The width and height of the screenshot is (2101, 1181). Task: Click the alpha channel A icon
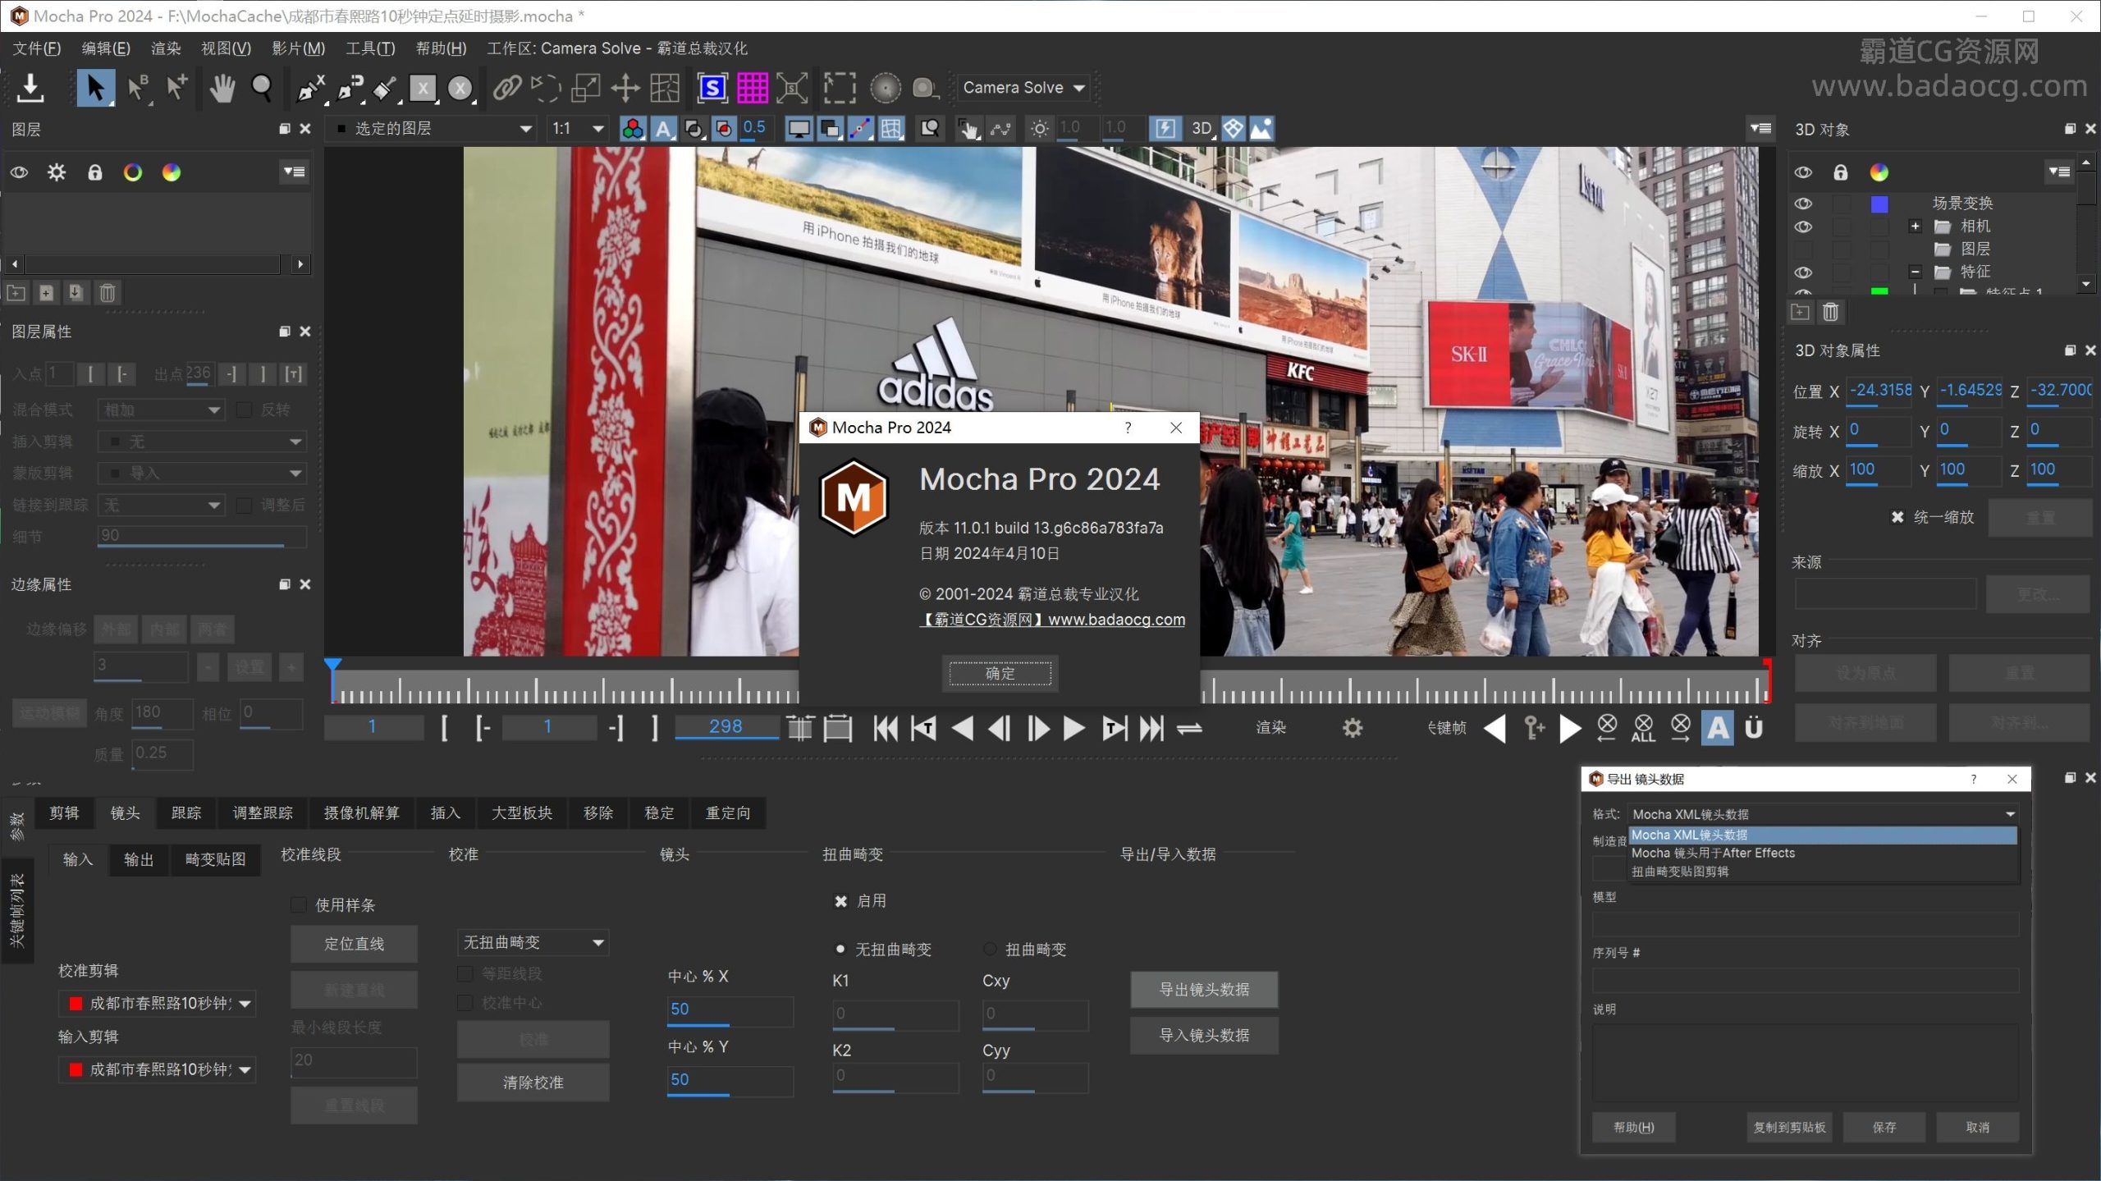[663, 129]
